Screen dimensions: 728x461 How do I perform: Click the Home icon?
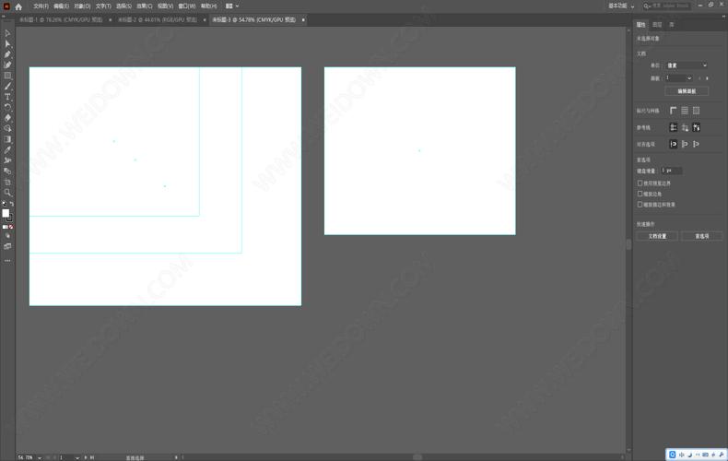pos(18,6)
